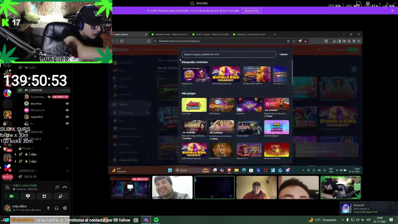Open Buffalo King Megaways recent game

click(226, 74)
